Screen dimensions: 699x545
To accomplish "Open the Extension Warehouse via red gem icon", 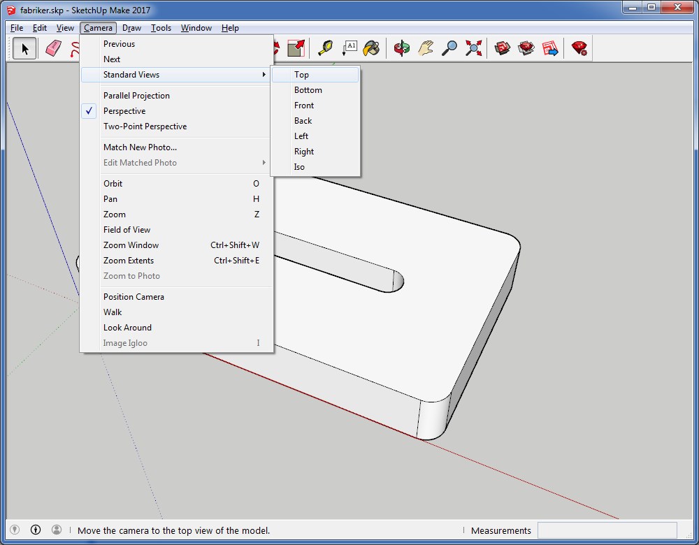I will click(x=579, y=48).
